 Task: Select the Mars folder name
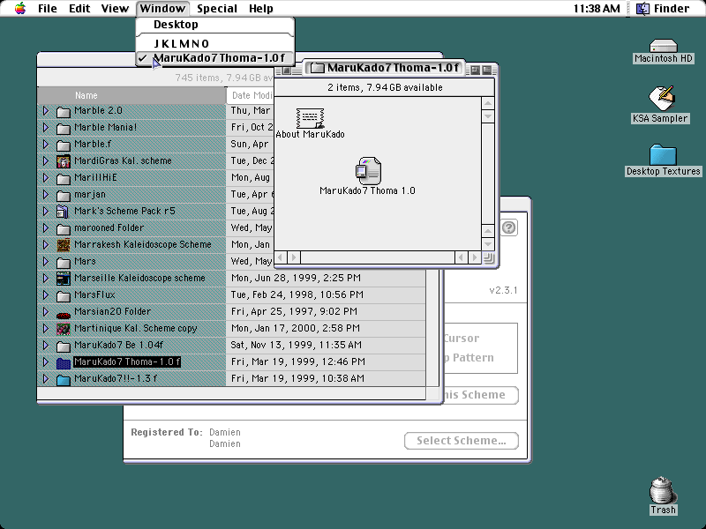85,261
